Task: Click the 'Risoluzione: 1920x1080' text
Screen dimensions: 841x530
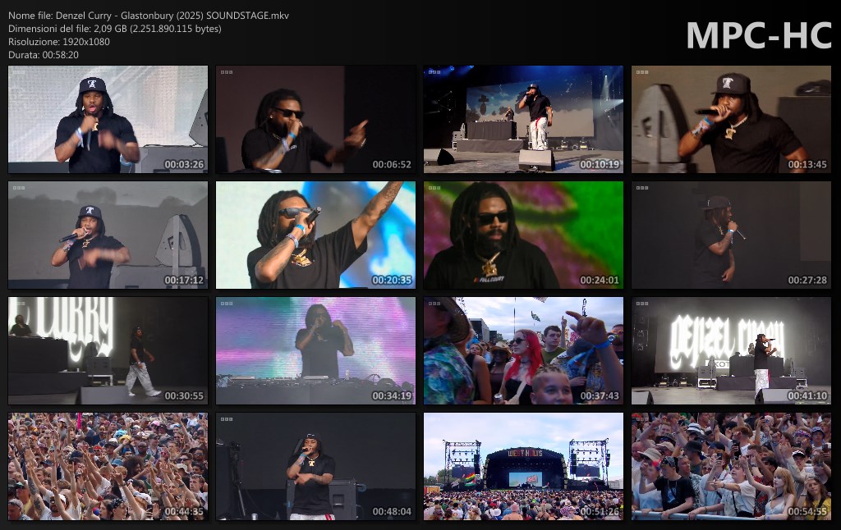Action: [59, 41]
